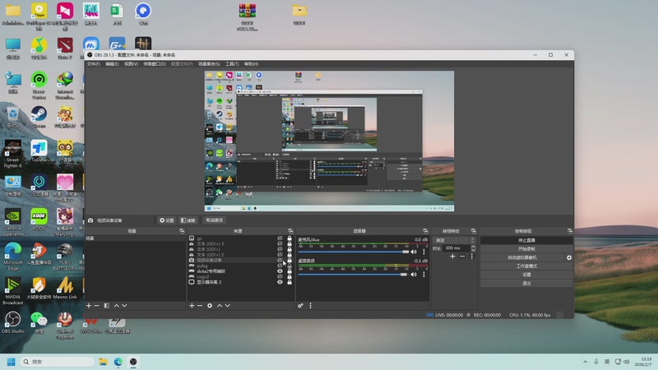Click 滤镜 button in source toolbar
Viewport: 658px width, 370px height.
(x=188, y=220)
